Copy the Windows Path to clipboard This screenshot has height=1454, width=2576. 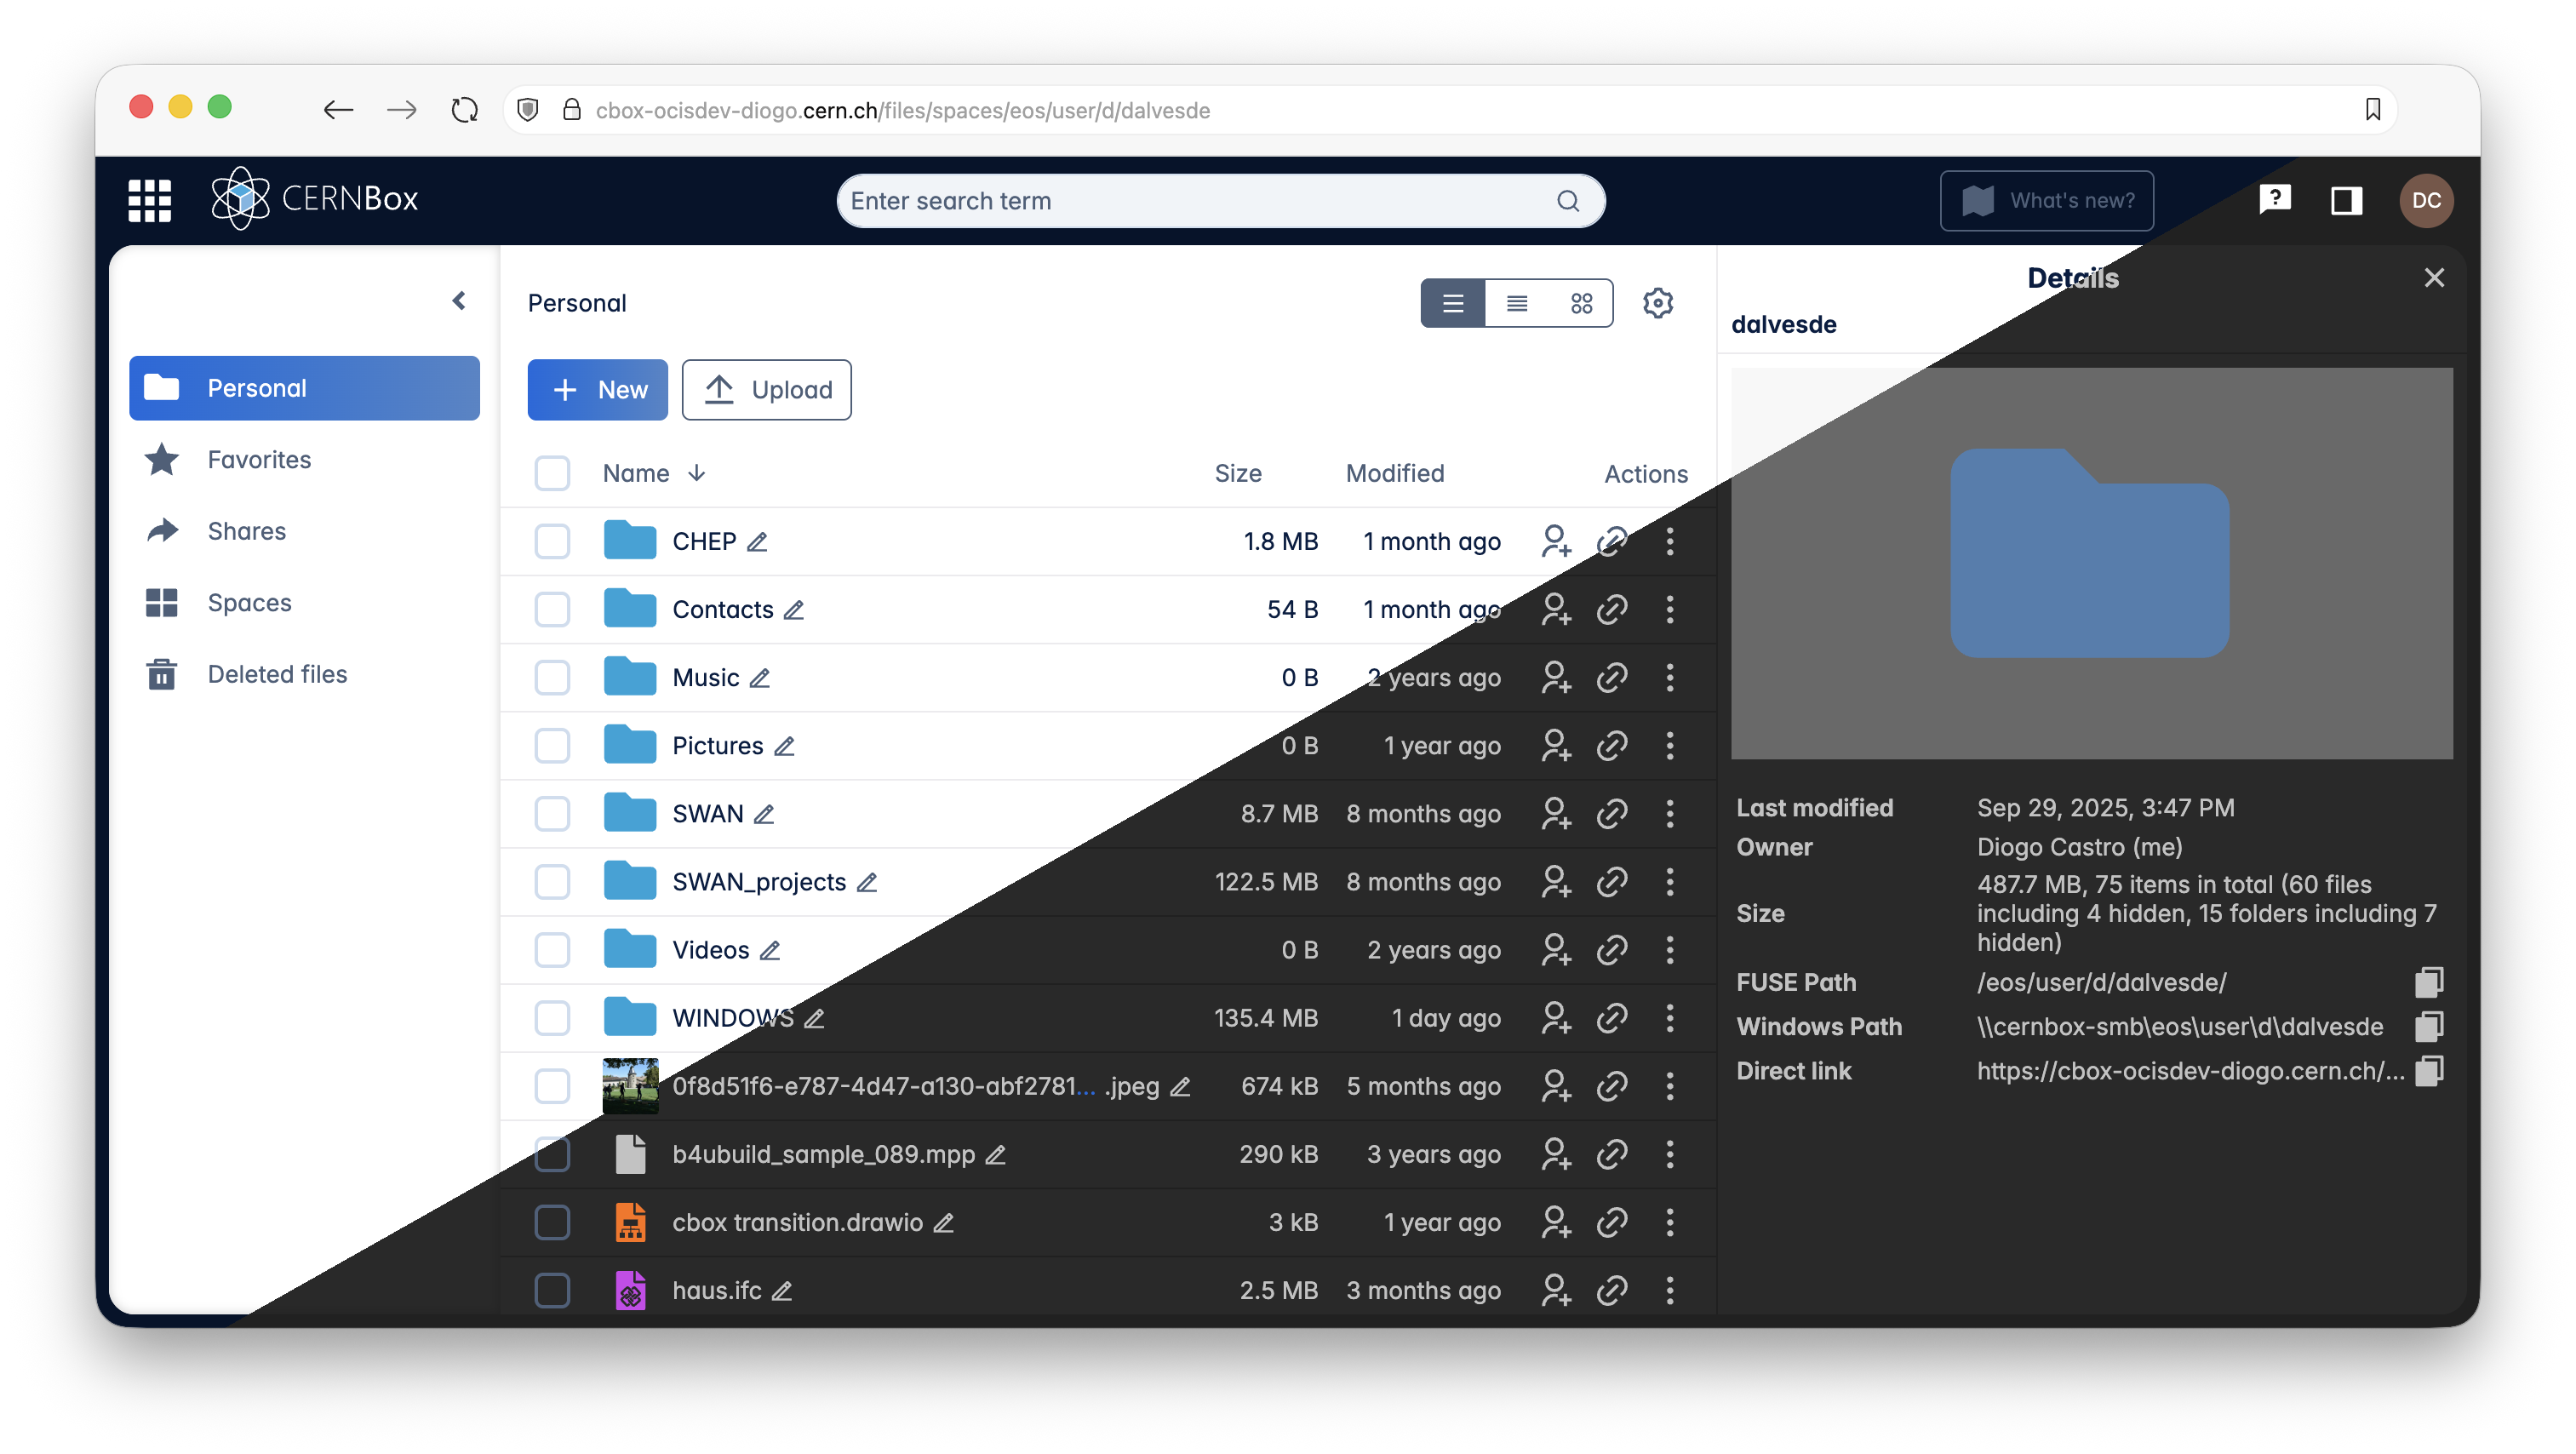(x=2428, y=1026)
